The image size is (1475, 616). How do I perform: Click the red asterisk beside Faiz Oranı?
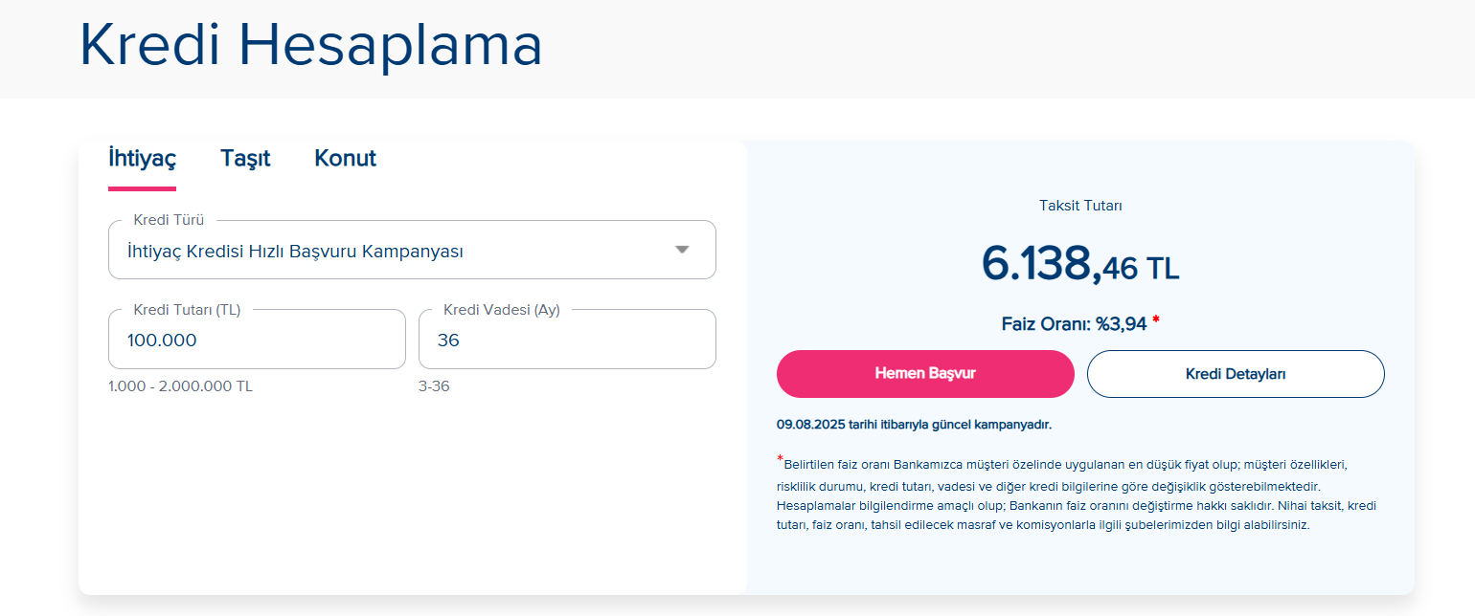pyautogui.click(x=1156, y=320)
